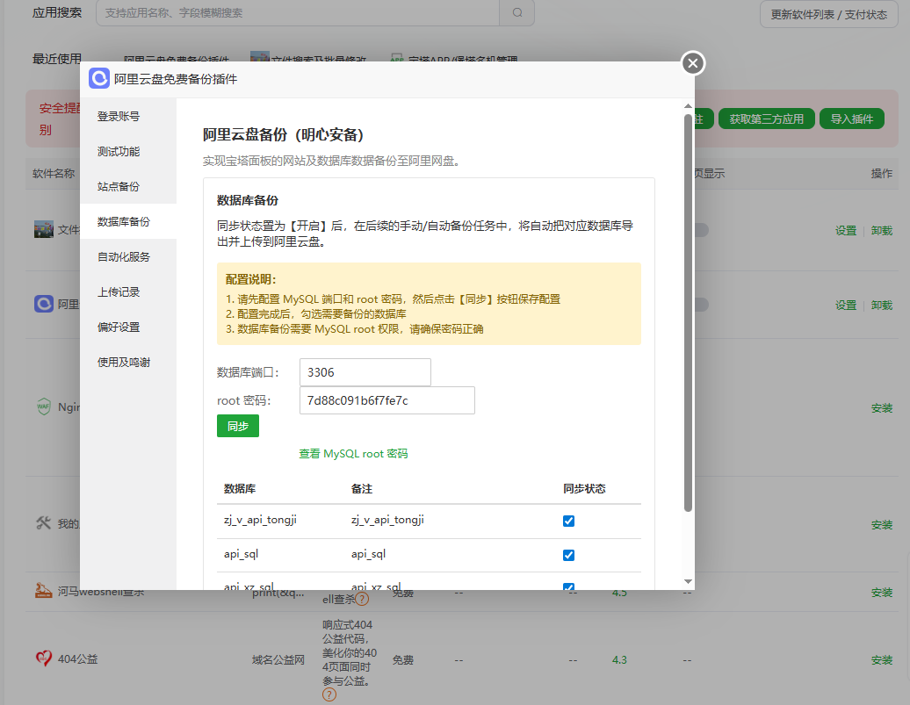Click the 阿里云盘 plugin logo in dialog header
The image size is (910, 705).
(x=98, y=79)
